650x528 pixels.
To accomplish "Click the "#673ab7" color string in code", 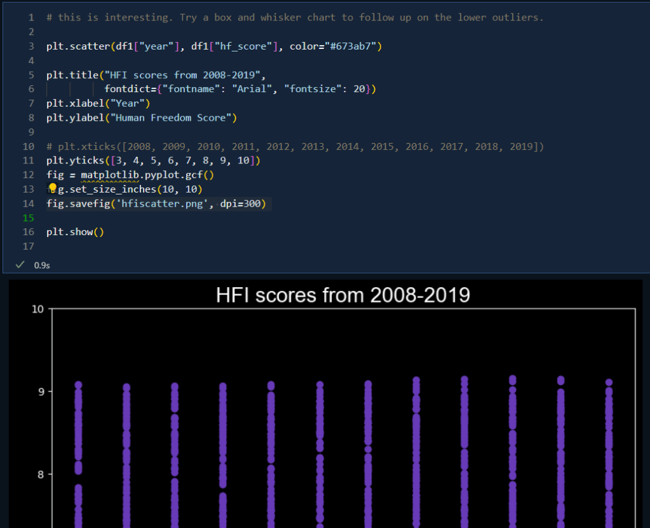I will [333, 46].
